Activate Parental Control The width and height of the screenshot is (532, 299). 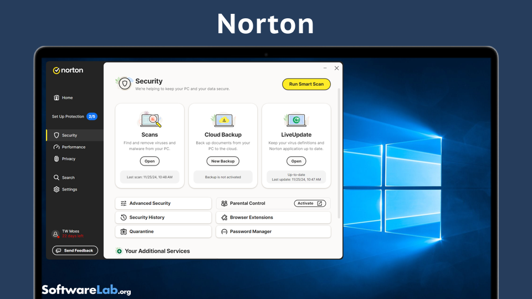(x=309, y=203)
